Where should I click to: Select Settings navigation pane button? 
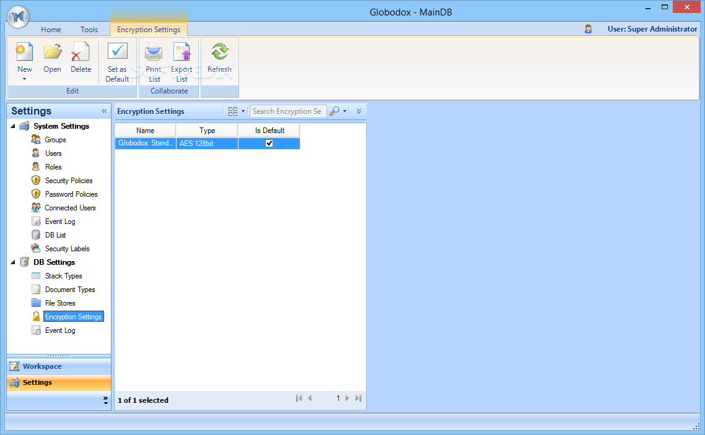tap(59, 382)
